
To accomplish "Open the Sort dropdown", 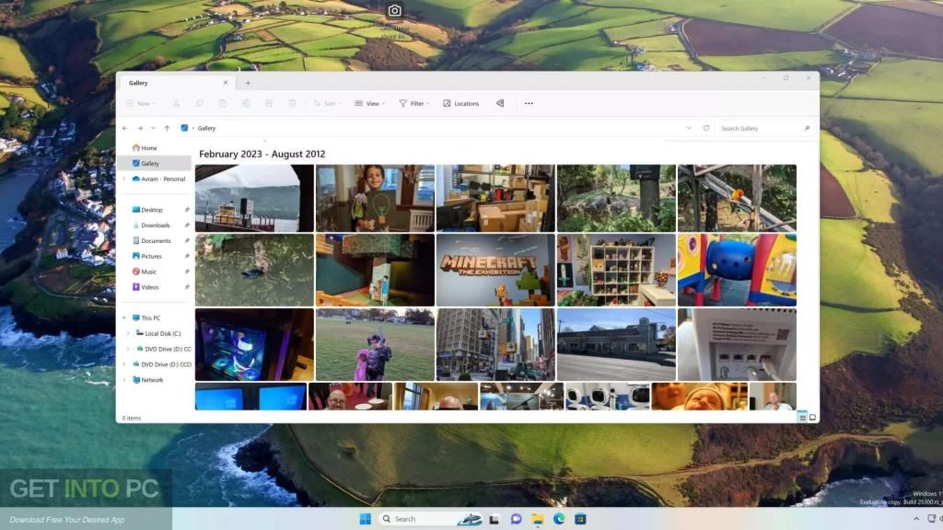I will 329,103.
